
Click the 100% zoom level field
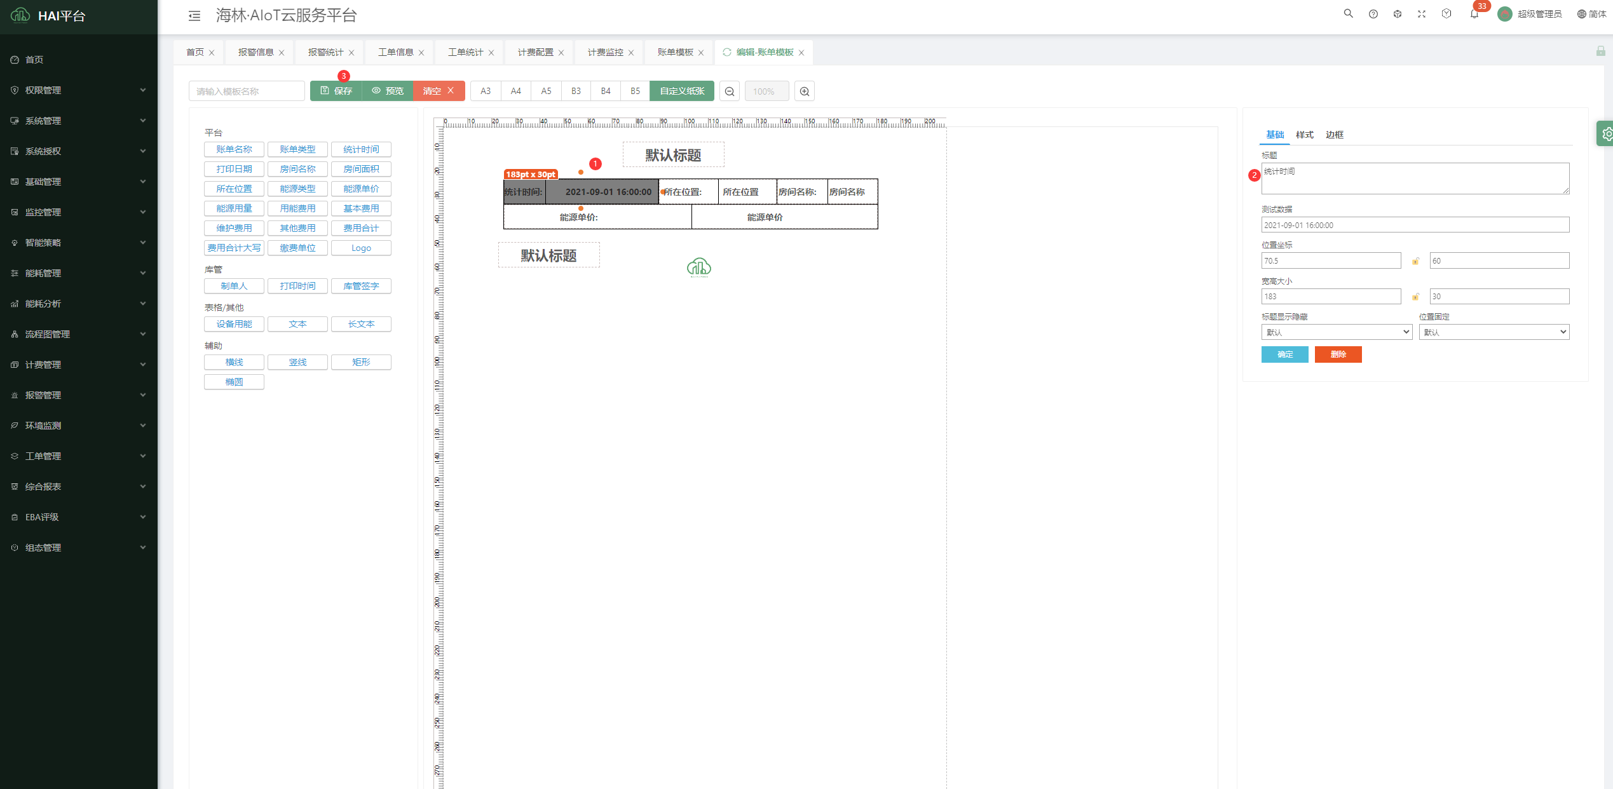click(x=766, y=91)
